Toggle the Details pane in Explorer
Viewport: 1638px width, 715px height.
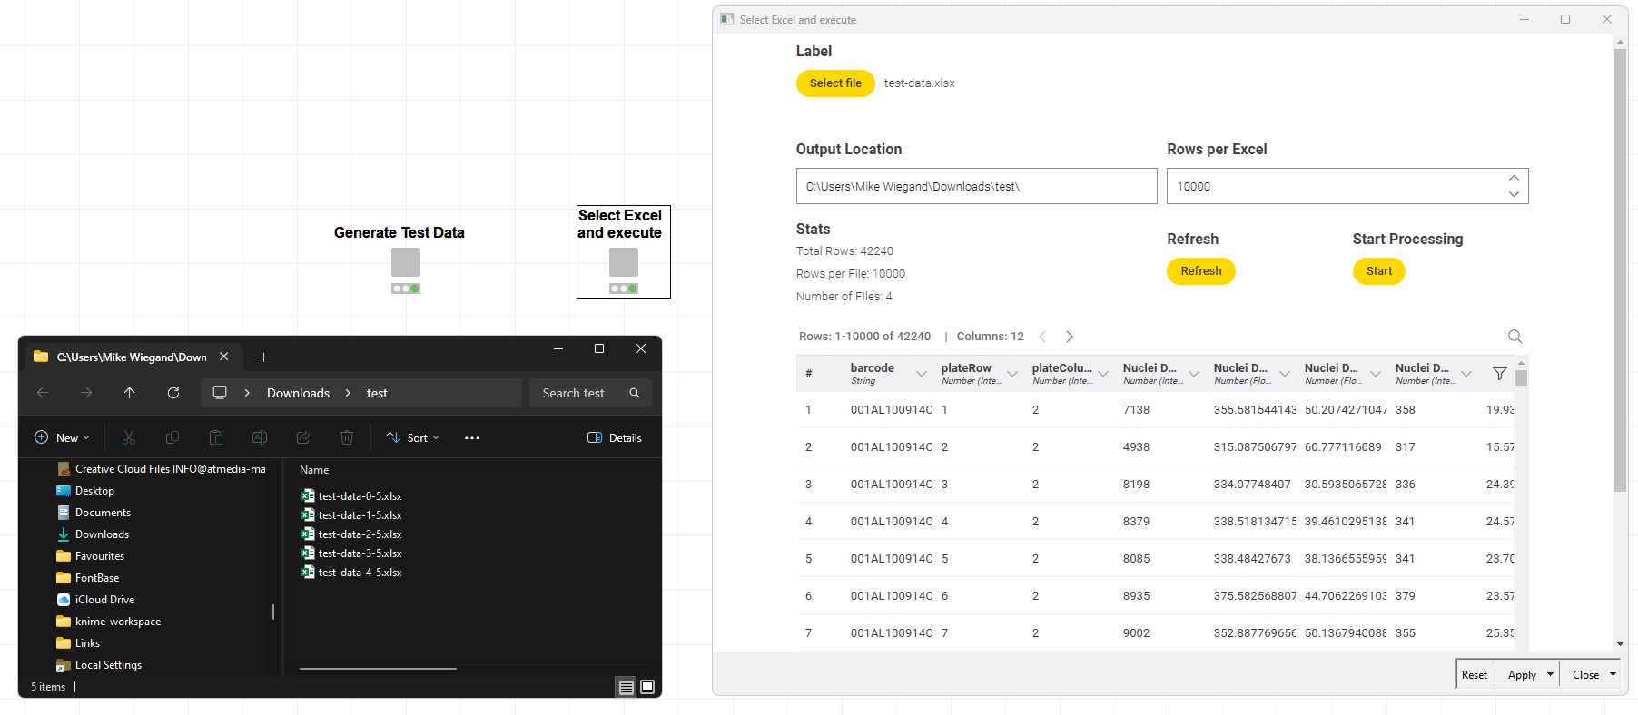pyautogui.click(x=615, y=438)
